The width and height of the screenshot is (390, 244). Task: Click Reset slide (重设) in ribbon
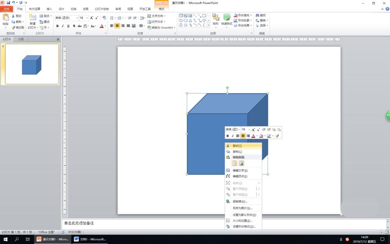[x=44, y=21]
